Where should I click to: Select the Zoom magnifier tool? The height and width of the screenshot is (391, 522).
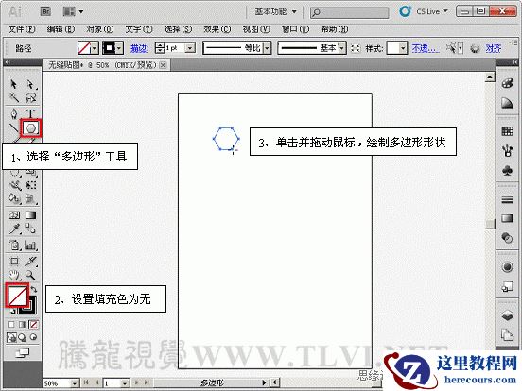click(30, 275)
